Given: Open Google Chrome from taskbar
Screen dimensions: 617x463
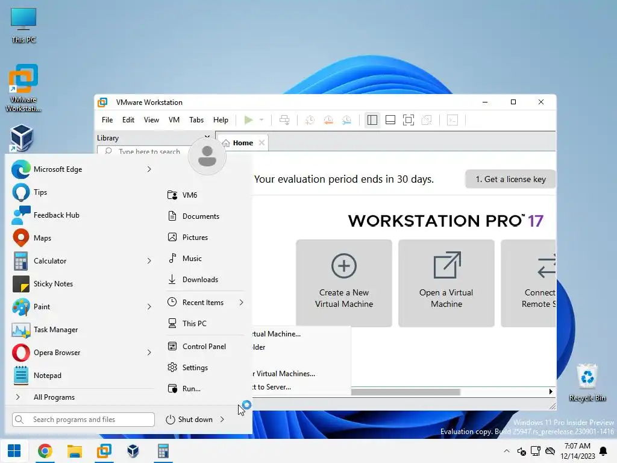Looking at the screenshot, I should click(x=45, y=451).
